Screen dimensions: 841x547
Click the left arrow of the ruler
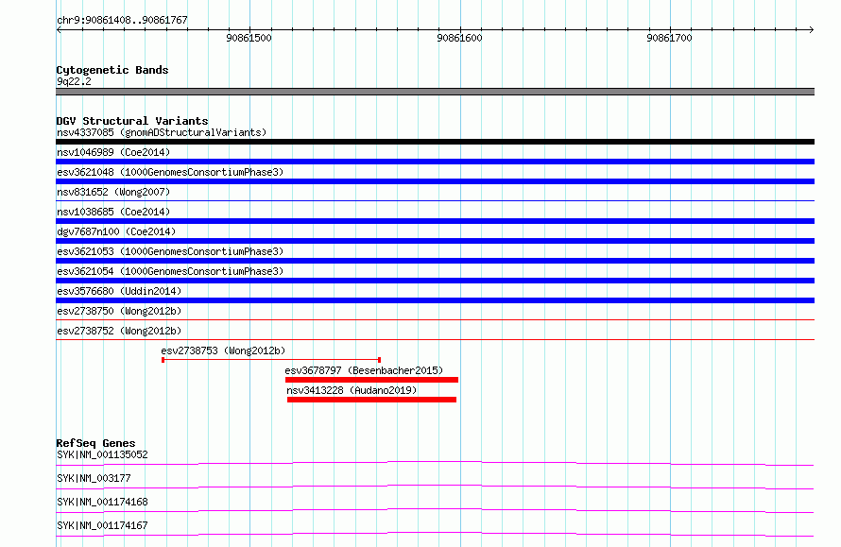(59, 29)
